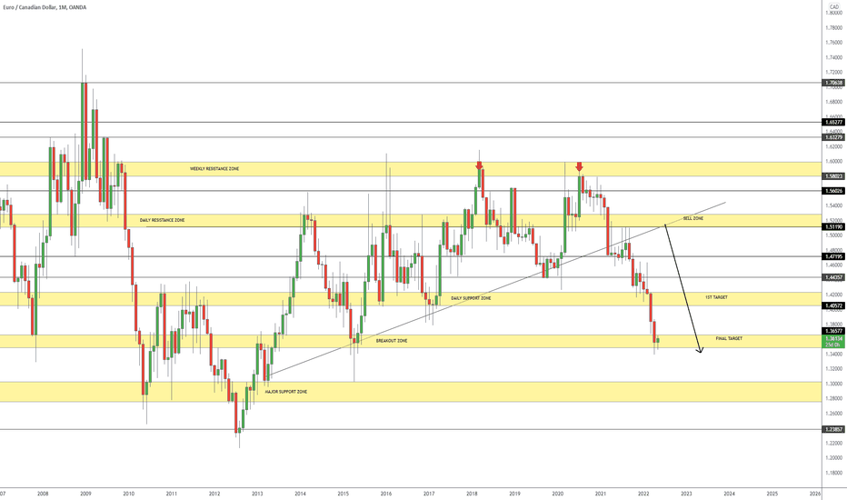
Task: Click the 2020 label on time axis
Action: point(558,494)
